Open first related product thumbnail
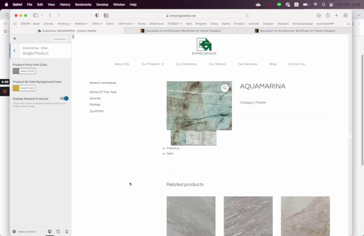This screenshot has height=236, width=364. click(x=191, y=216)
